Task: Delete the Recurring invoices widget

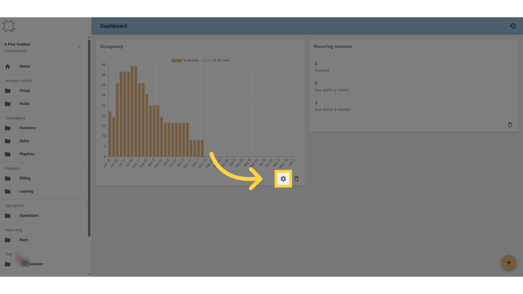Action: (x=510, y=125)
